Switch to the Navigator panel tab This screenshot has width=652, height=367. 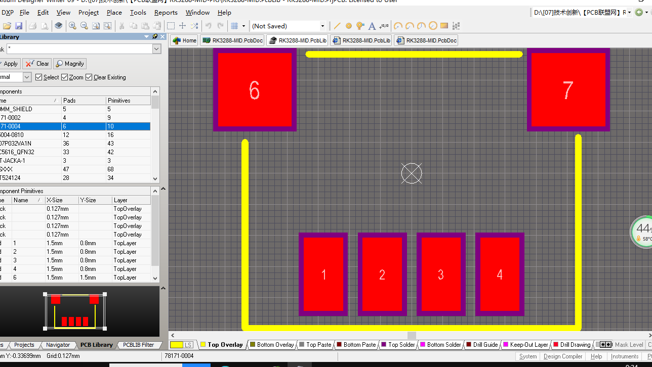(x=58, y=345)
